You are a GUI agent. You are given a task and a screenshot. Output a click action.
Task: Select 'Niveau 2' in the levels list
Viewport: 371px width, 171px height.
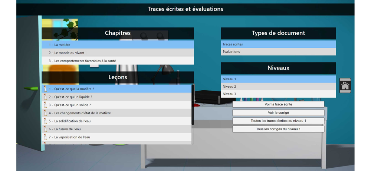click(278, 87)
